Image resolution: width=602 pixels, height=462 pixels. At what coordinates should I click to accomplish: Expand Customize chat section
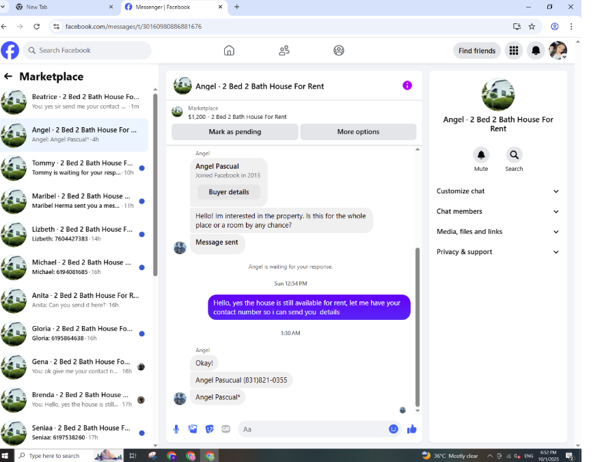tap(497, 191)
